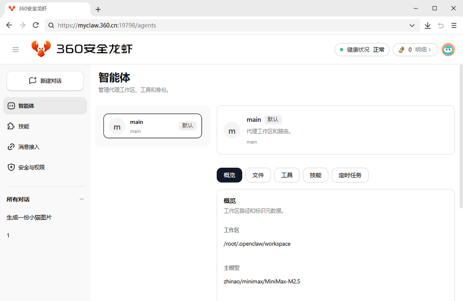463x301 pixels.
Task: Reload the page with refresh icon
Action: 35,25
